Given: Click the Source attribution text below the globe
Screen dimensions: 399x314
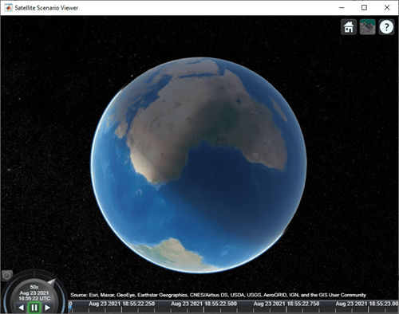Looking at the screenshot, I should point(218,295).
